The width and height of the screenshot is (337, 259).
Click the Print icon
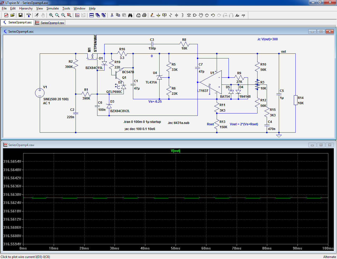point(144,15)
